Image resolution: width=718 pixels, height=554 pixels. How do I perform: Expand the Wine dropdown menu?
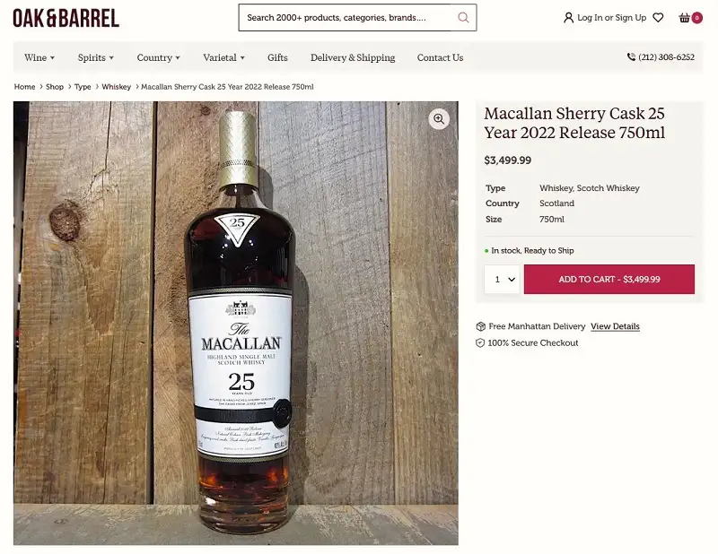click(x=39, y=57)
